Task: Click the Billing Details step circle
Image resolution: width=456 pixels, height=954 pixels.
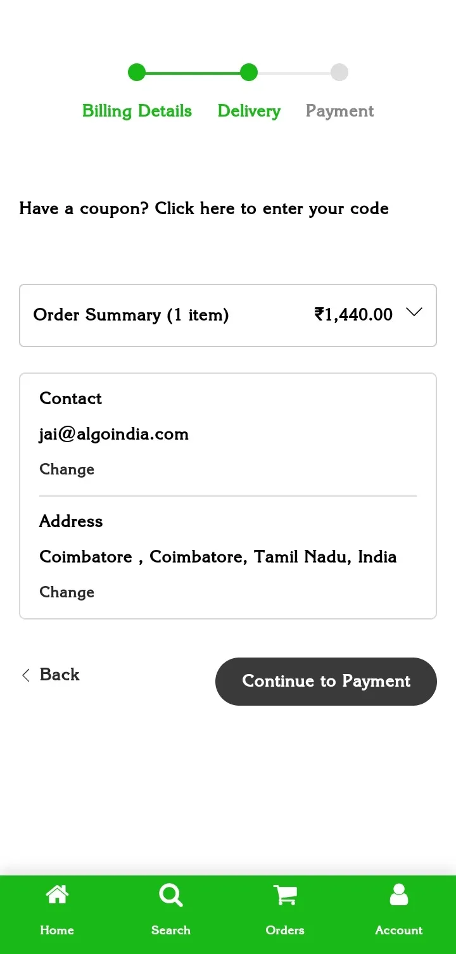Action: 137,72
